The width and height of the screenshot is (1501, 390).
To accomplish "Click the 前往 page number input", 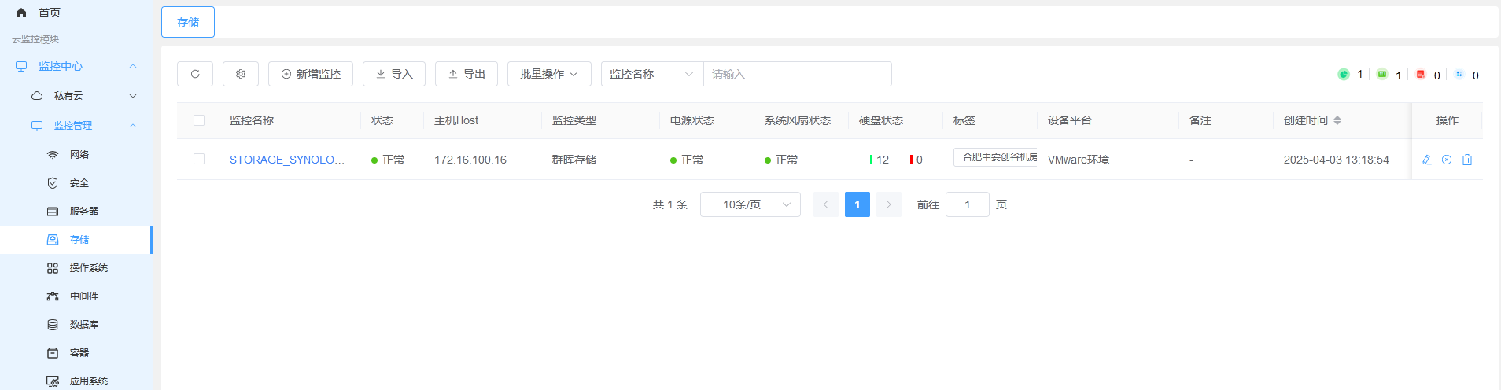I will [968, 204].
